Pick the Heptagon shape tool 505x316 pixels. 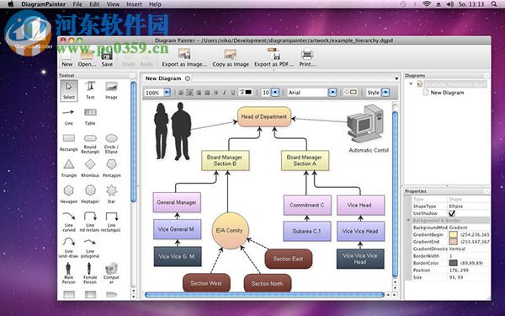click(90, 195)
